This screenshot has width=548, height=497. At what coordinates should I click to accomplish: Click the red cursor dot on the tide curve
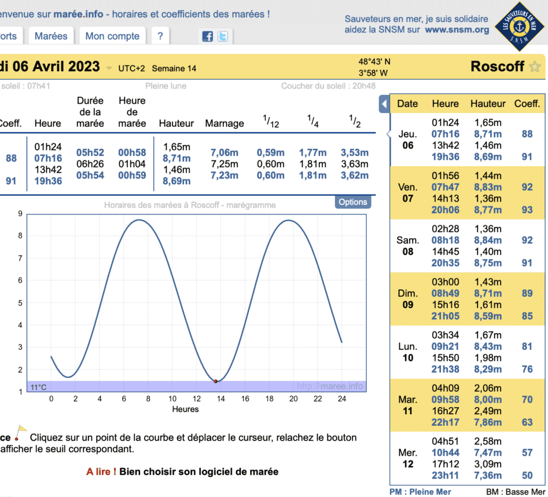[215, 381]
